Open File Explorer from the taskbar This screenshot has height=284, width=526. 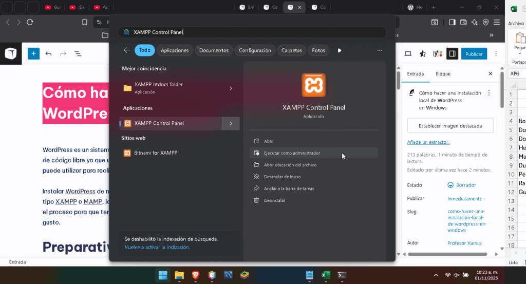tap(179, 275)
